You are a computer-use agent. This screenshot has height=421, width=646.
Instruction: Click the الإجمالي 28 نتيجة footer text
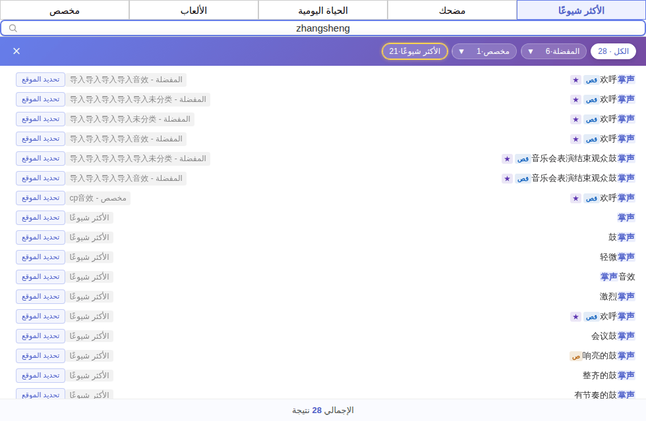tap(323, 410)
